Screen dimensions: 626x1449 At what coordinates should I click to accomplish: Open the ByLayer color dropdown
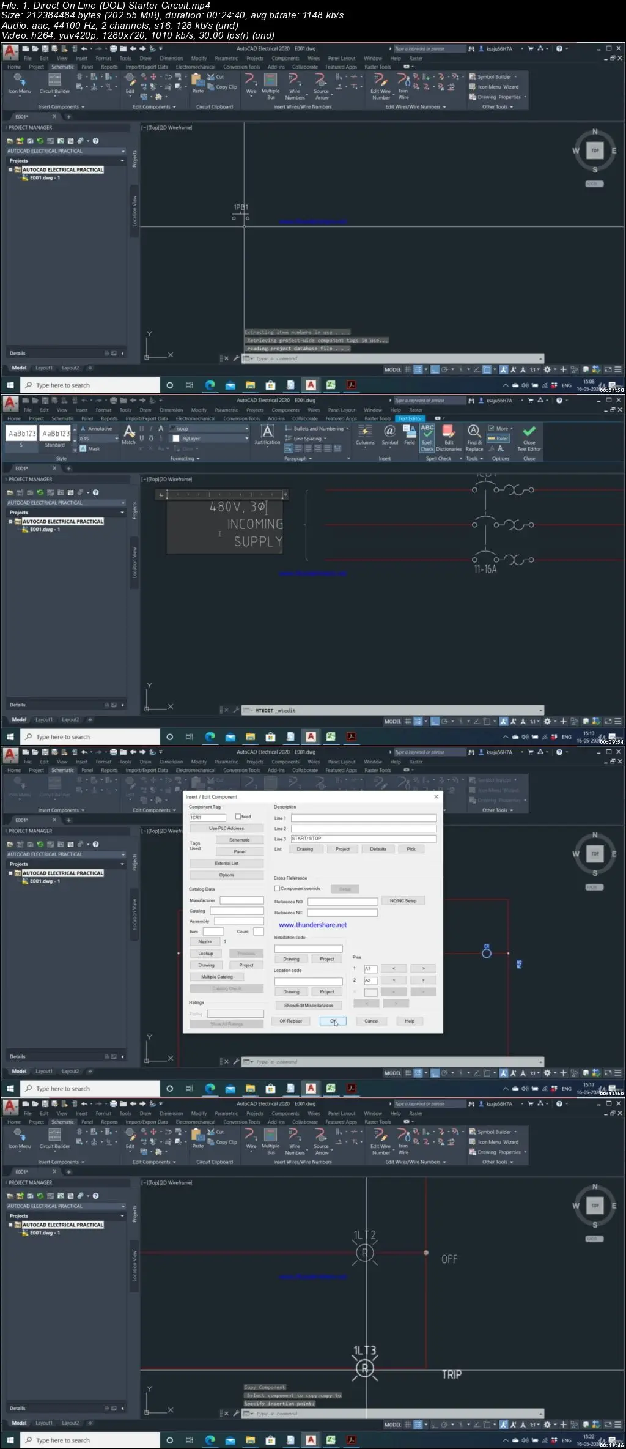[x=246, y=439]
